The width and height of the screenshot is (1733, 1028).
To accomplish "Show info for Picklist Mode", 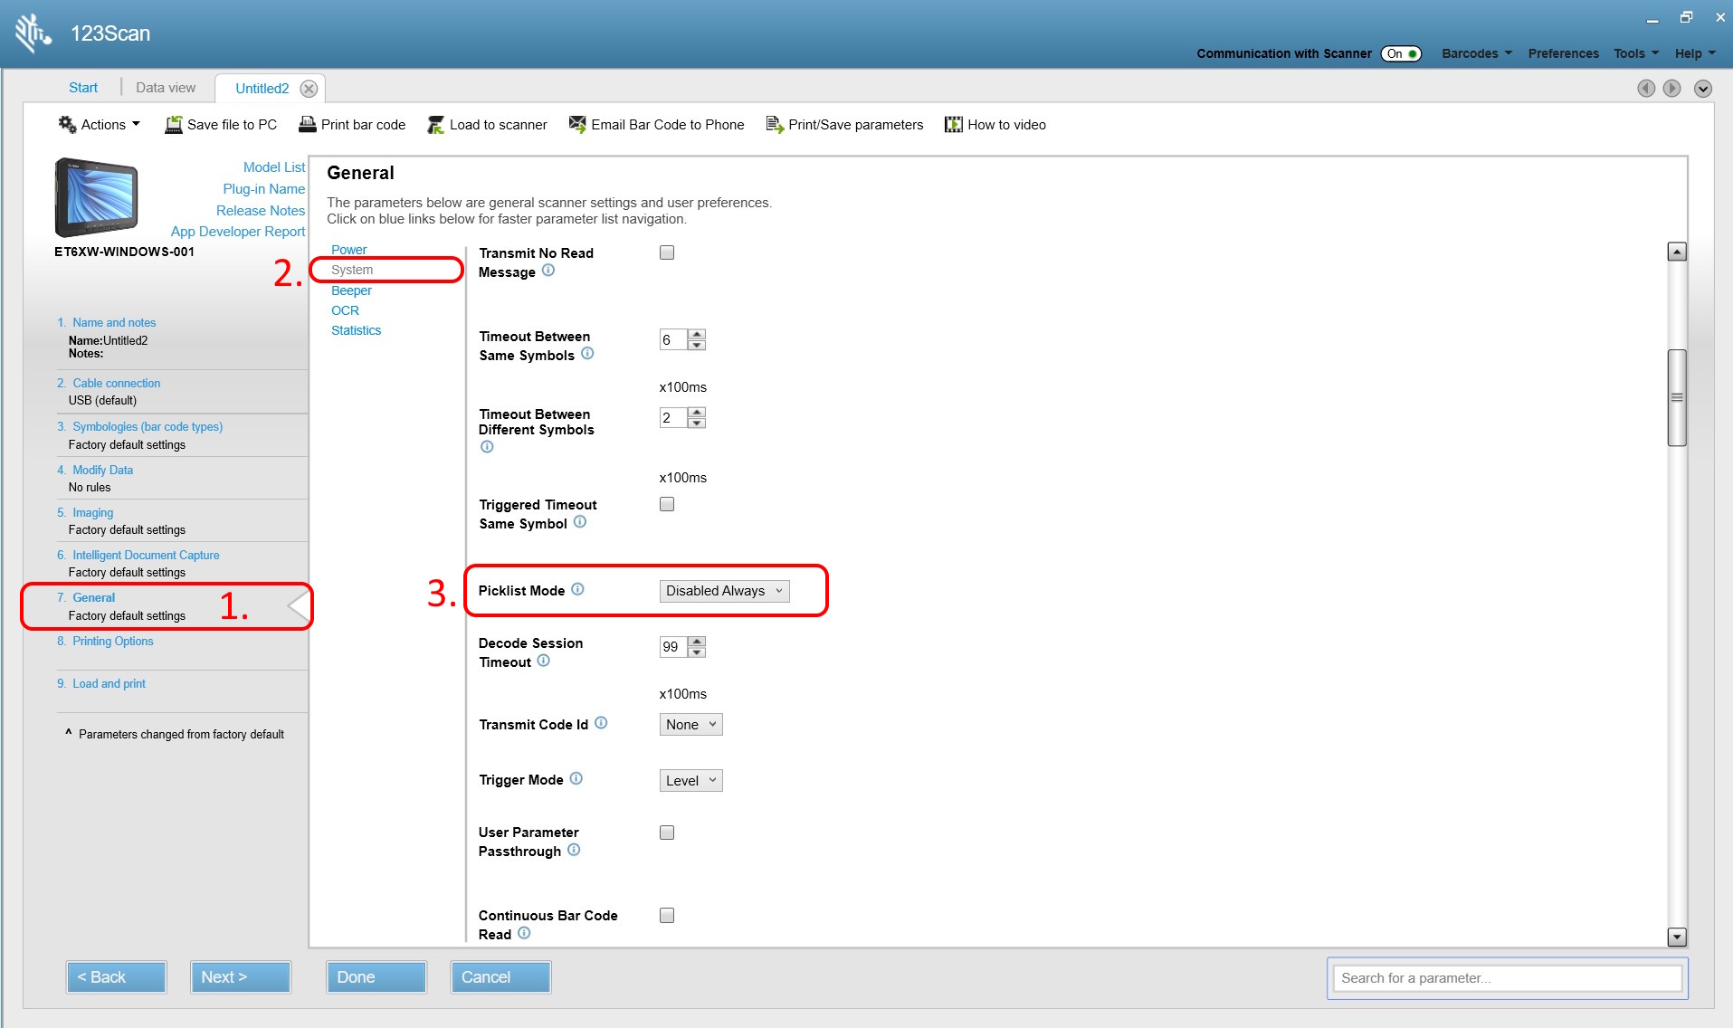I will click(x=577, y=589).
